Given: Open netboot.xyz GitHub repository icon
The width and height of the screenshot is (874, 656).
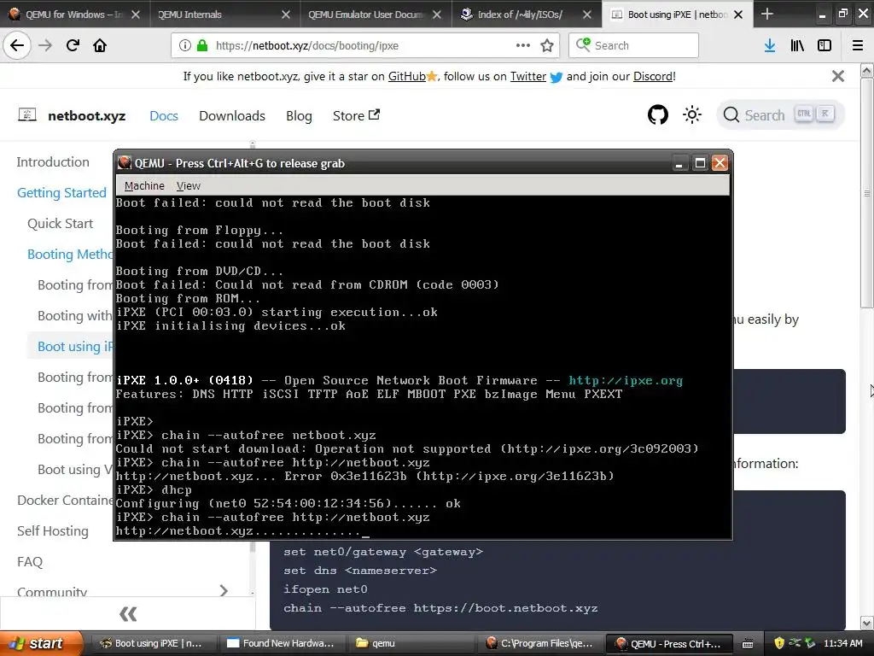Looking at the screenshot, I should coord(658,115).
